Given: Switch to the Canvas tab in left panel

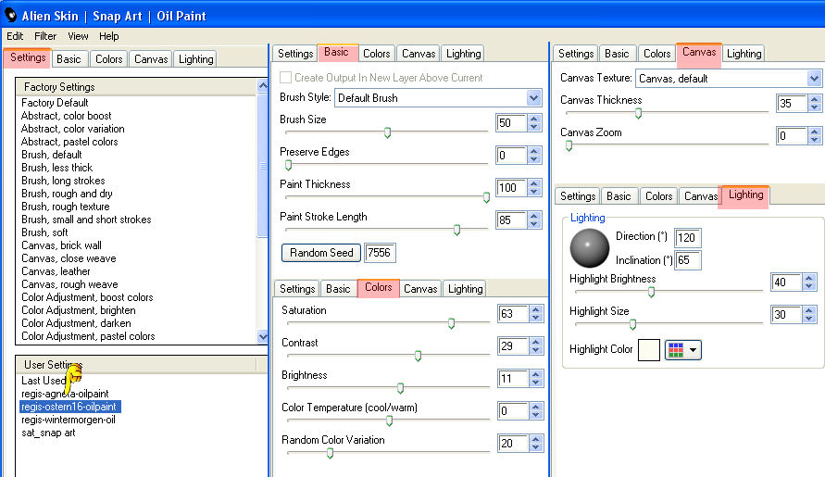Looking at the screenshot, I should (x=151, y=59).
